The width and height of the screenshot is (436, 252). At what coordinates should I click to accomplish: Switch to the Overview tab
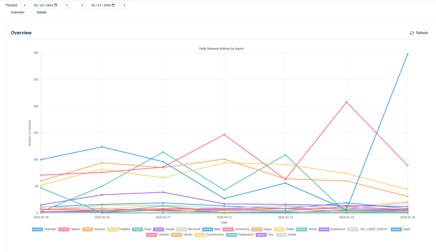pyautogui.click(x=17, y=12)
